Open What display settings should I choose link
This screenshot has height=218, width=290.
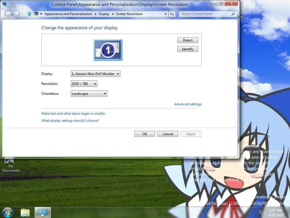coord(70,121)
